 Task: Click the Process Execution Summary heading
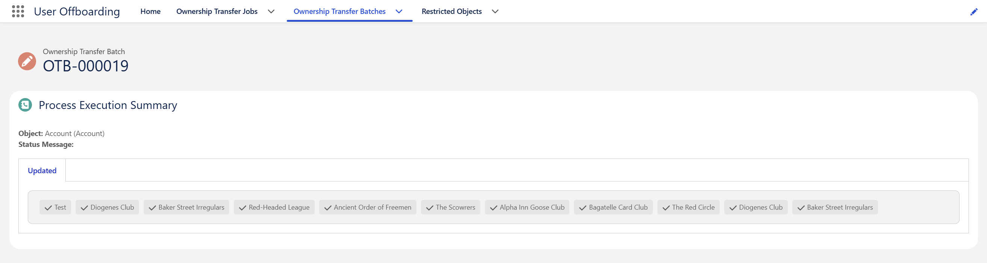click(x=108, y=105)
